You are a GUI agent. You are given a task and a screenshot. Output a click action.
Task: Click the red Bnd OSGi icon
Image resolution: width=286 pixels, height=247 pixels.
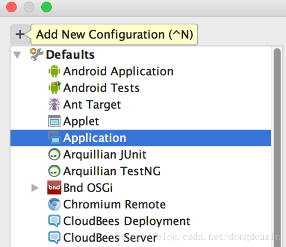54,187
